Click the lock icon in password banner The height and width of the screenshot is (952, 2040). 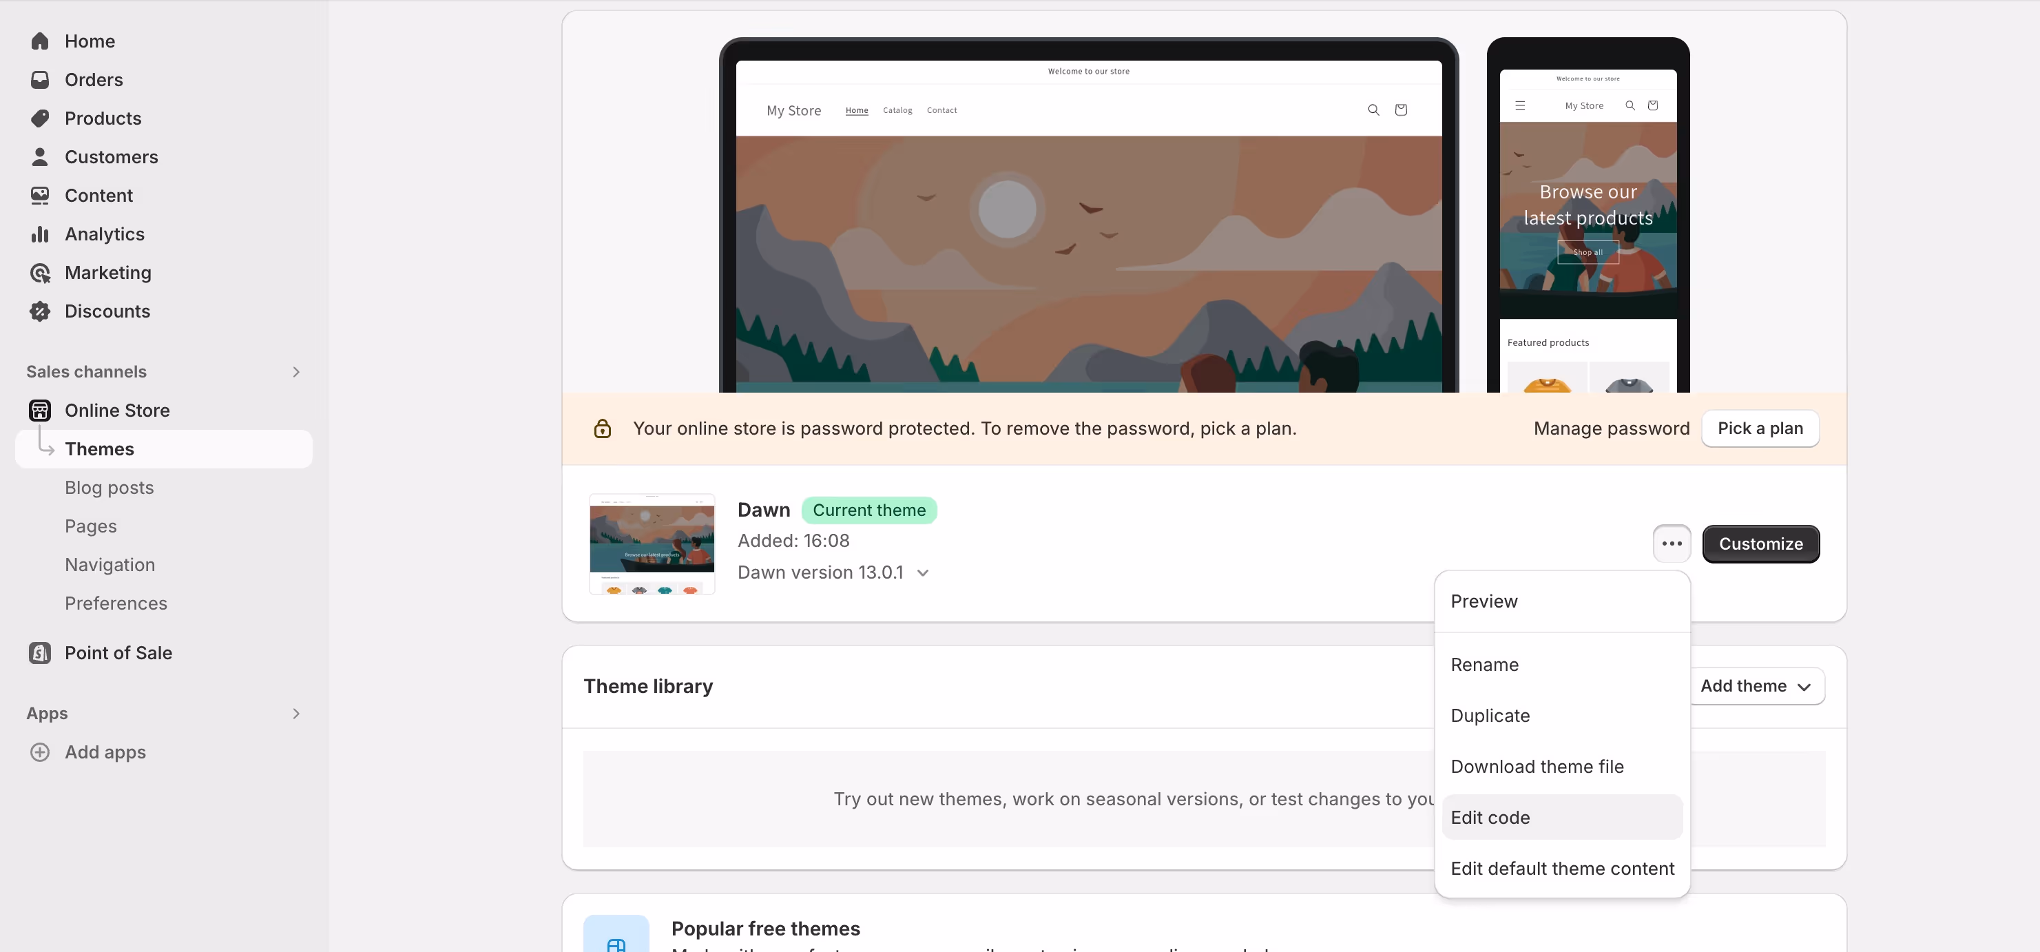coord(603,428)
